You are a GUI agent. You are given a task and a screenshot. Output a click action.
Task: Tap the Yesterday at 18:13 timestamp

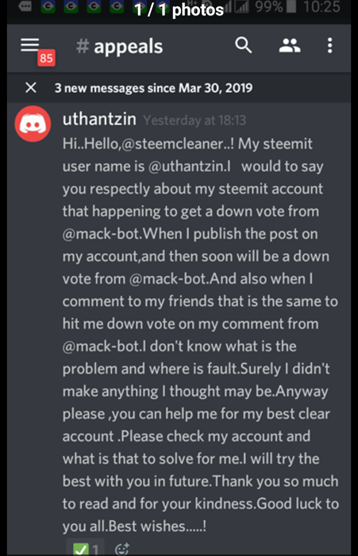pos(194,121)
